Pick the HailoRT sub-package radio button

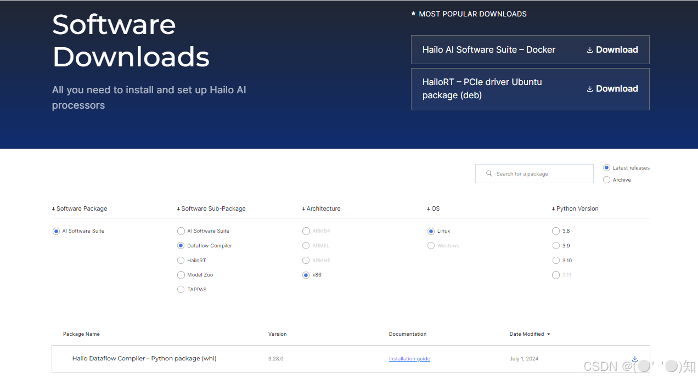click(181, 261)
